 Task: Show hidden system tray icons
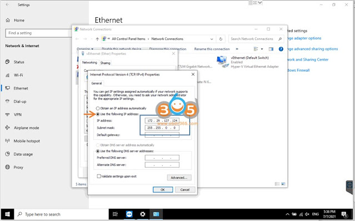click(287, 214)
